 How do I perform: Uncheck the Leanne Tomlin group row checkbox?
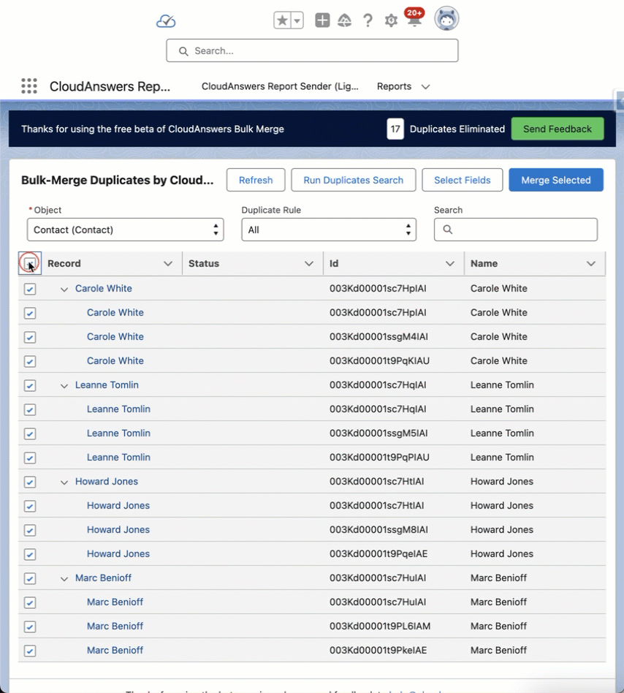30,385
